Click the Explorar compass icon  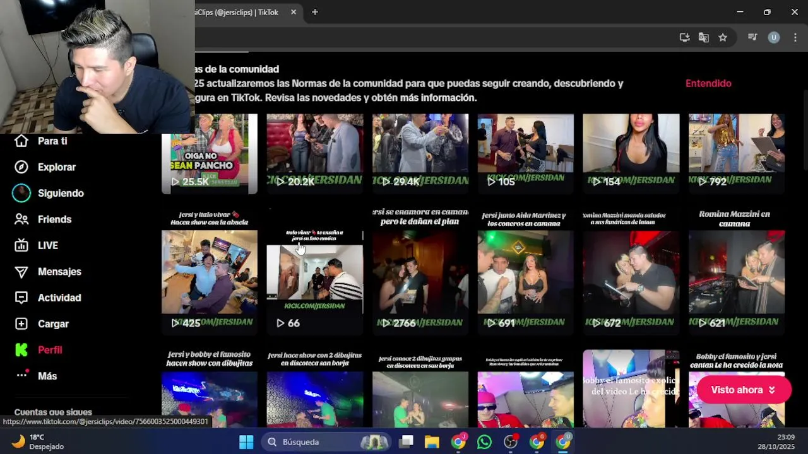[x=21, y=167]
